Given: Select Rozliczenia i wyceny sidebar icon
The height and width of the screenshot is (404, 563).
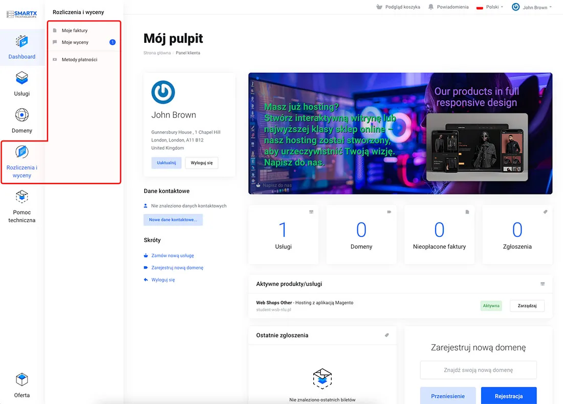Looking at the screenshot, I should coord(22,152).
